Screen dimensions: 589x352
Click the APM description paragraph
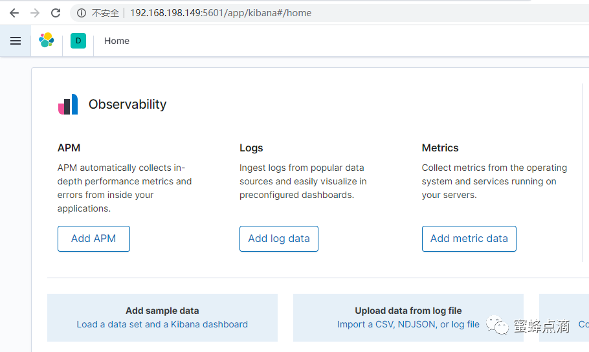pyautogui.click(x=125, y=188)
